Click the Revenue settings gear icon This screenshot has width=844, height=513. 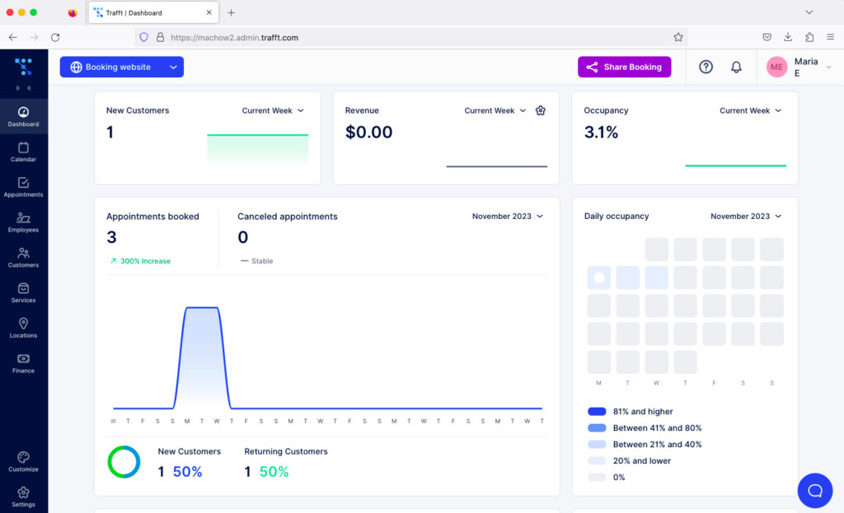(x=541, y=110)
